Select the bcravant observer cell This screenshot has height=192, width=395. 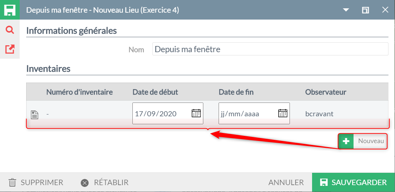[x=319, y=114]
